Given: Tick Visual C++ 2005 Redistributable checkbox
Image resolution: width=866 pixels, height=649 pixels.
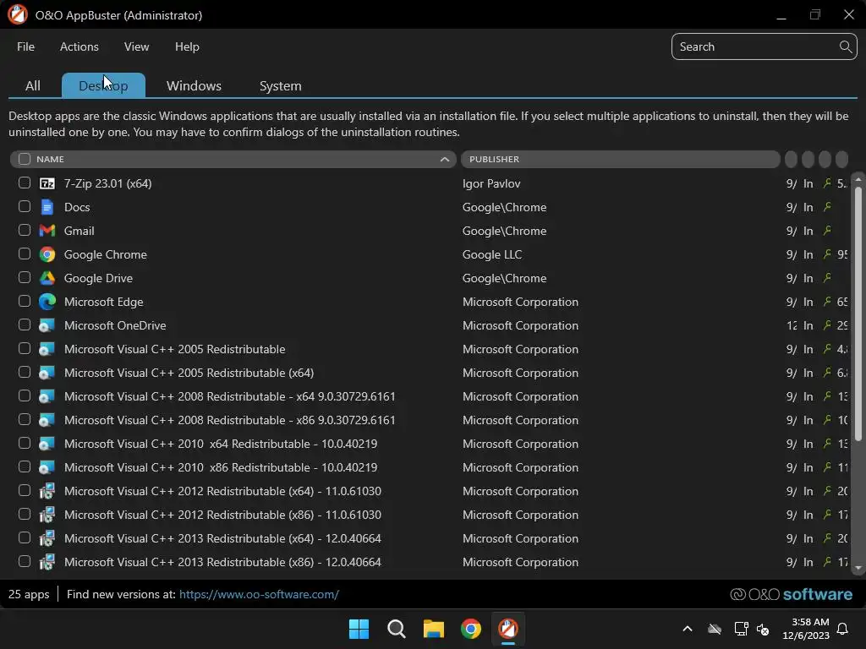Looking at the screenshot, I should [25, 349].
